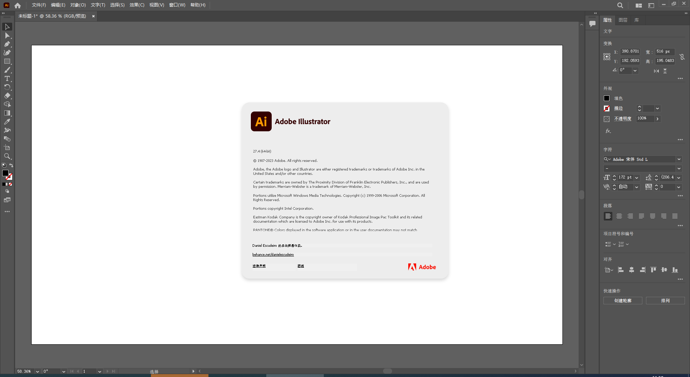Open the Arrange Documents icon
690x377 pixels.
[x=639, y=5]
